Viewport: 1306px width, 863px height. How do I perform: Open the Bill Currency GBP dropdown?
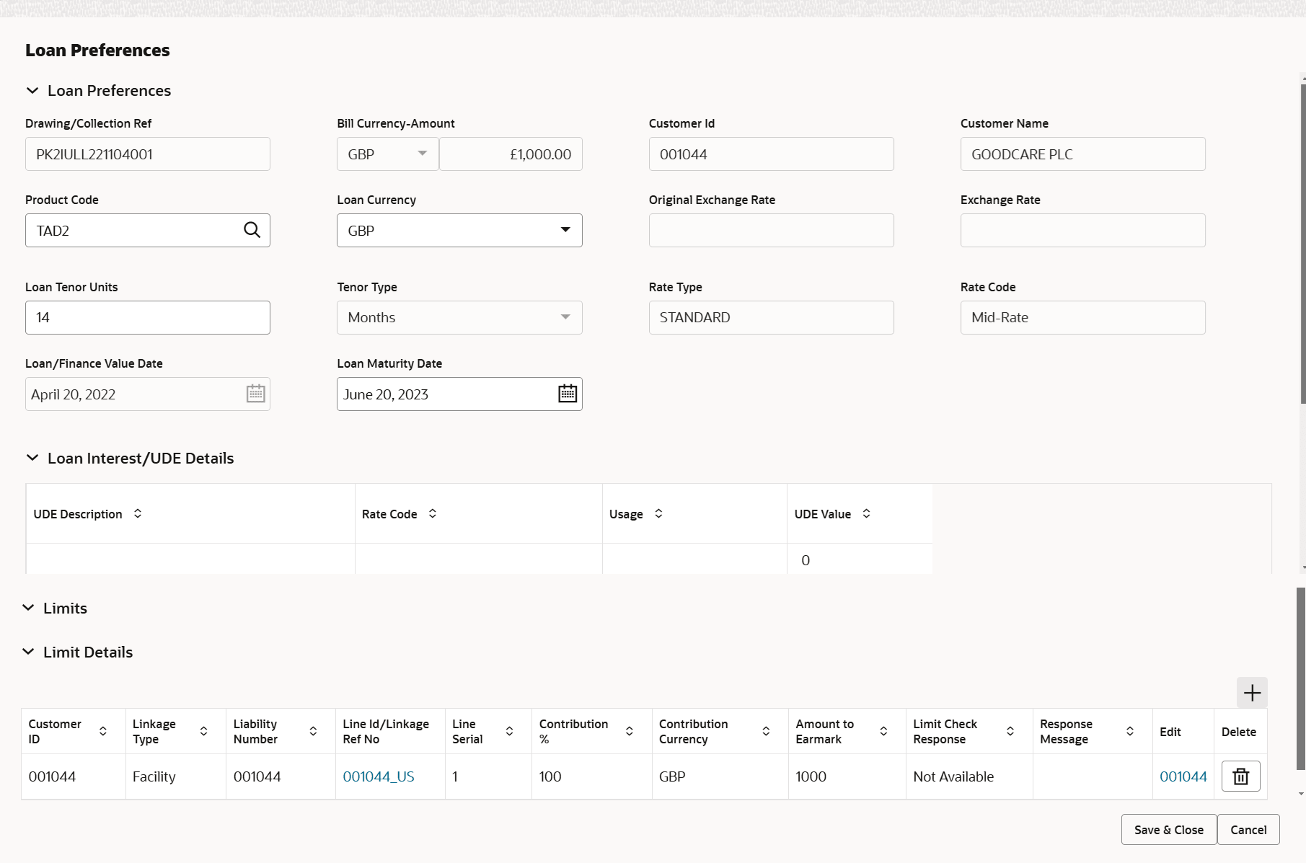[422, 154]
